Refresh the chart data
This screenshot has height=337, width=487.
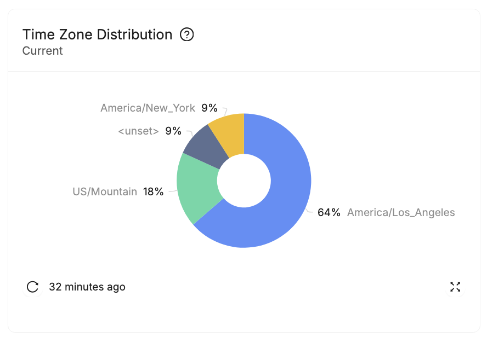click(33, 287)
